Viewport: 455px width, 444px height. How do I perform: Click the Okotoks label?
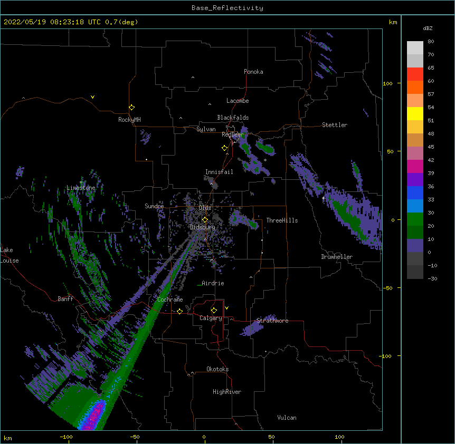[217, 369]
